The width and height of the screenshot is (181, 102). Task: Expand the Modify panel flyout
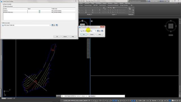[89, 14]
